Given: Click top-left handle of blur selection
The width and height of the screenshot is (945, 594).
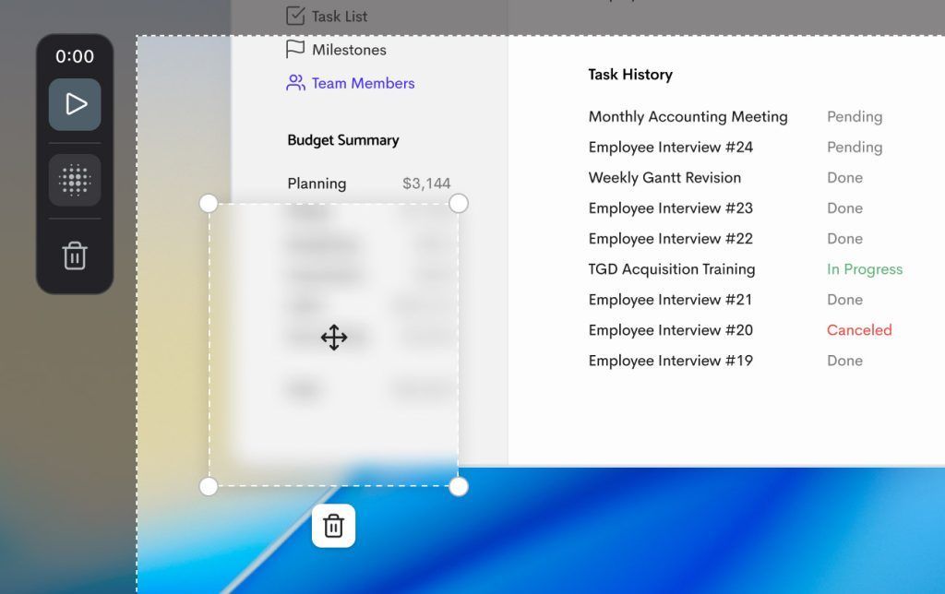Looking at the screenshot, I should click(x=209, y=203).
